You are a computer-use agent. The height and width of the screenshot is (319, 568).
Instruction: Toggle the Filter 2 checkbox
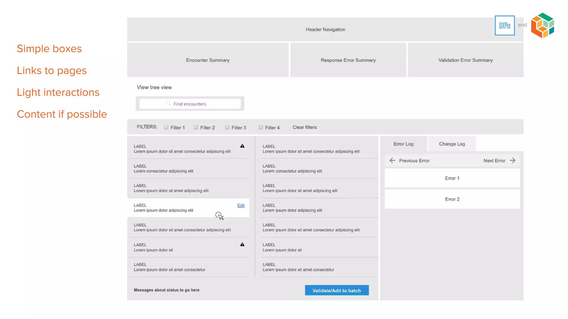(196, 127)
